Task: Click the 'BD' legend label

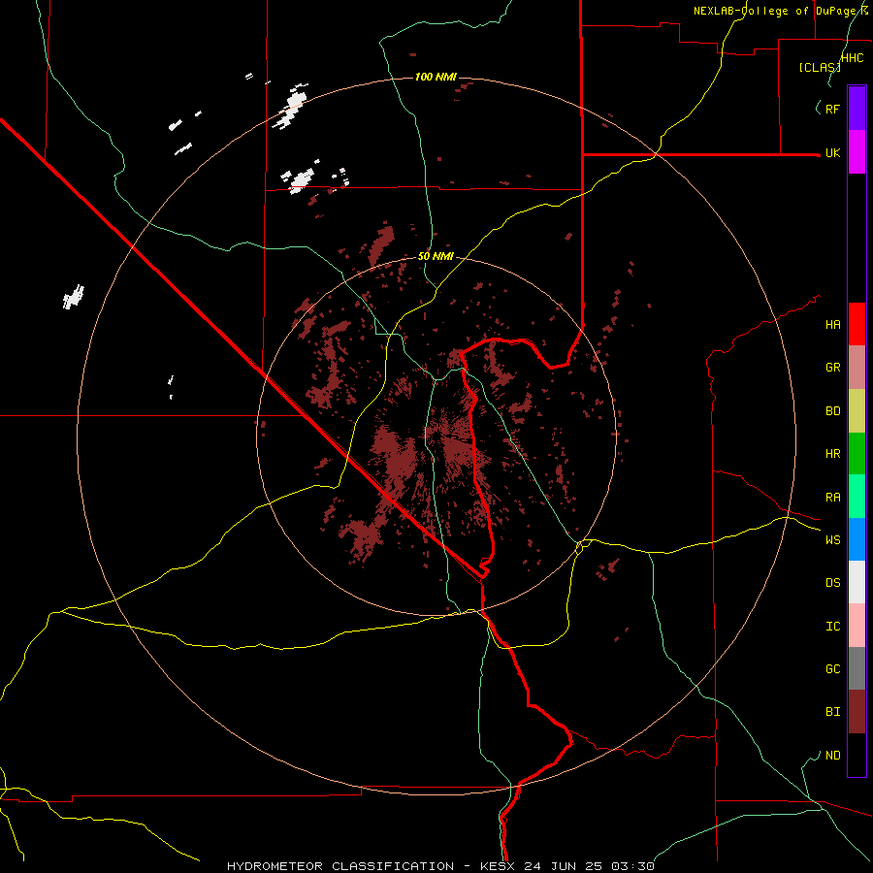Action: 832,411
